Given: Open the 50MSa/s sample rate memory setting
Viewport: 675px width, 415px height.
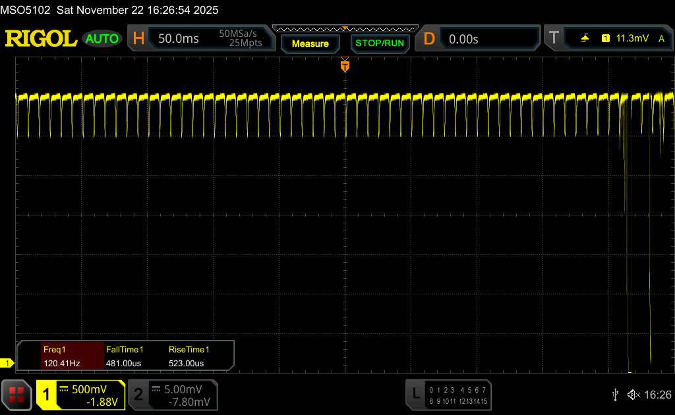Looking at the screenshot, I should 240,39.
